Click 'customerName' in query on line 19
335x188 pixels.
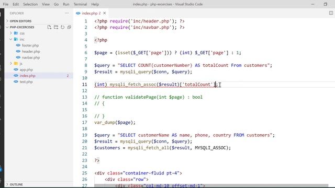[x=153, y=135]
